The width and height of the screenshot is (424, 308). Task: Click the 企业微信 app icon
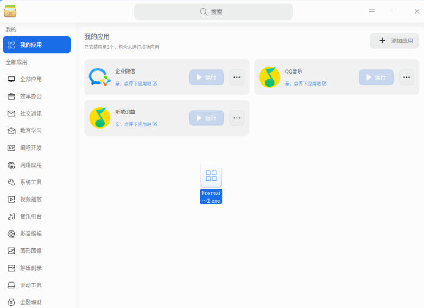click(x=100, y=77)
